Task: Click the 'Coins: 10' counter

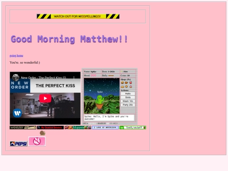Action: (x=125, y=76)
